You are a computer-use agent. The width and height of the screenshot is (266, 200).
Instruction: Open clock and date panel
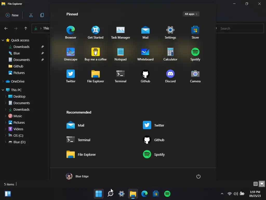pos(255,194)
